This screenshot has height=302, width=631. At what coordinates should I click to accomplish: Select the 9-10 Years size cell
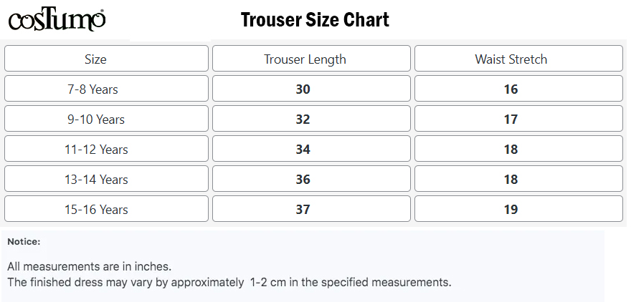106,119
